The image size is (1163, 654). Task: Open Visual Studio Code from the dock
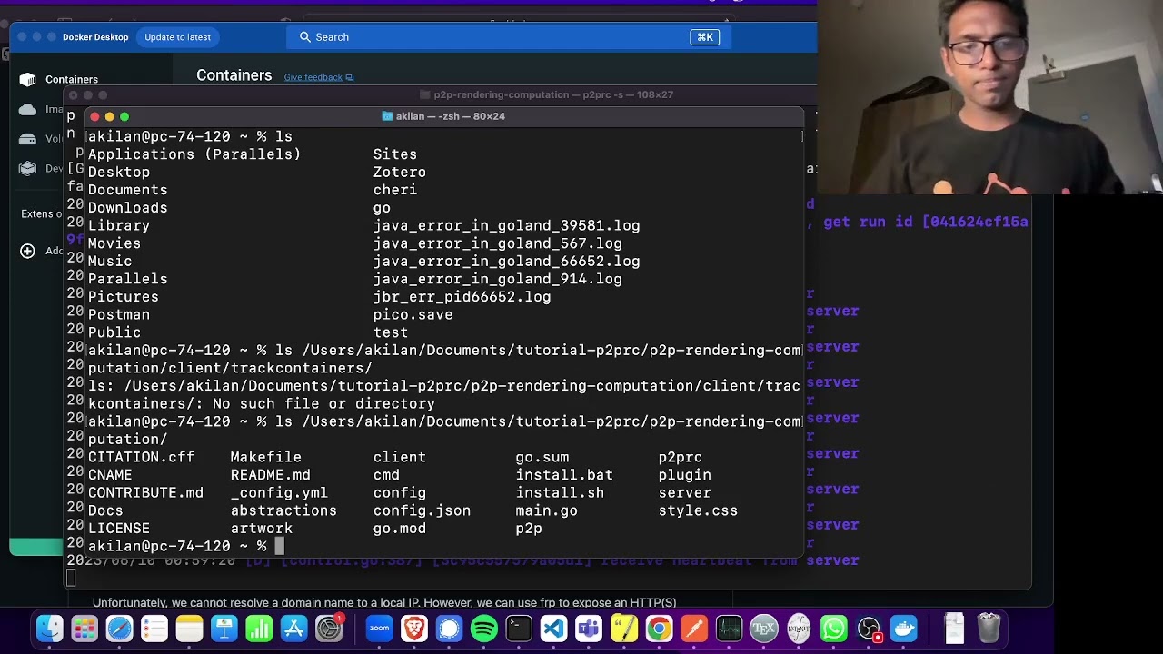coord(553,629)
